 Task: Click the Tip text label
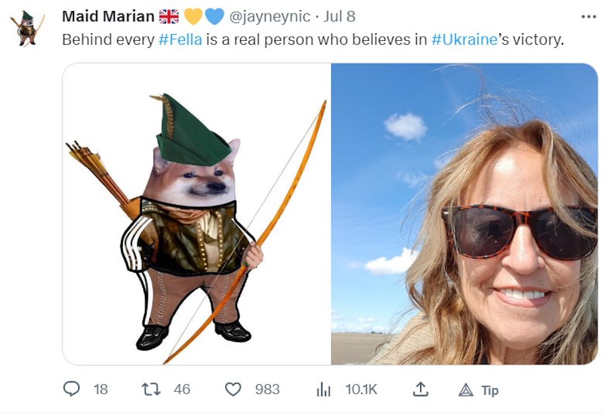(x=490, y=390)
